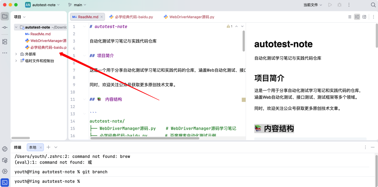
Task: Add a new terminal tab with plus icon
Action: (48, 147)
